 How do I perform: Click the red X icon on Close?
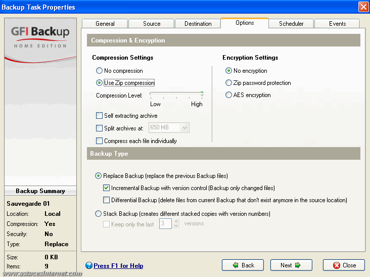coord(337,265)
